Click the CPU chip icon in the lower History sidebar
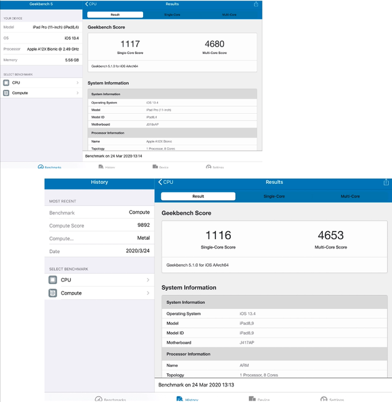The height and width of the screenshot is (402, 392). [53, 280]
